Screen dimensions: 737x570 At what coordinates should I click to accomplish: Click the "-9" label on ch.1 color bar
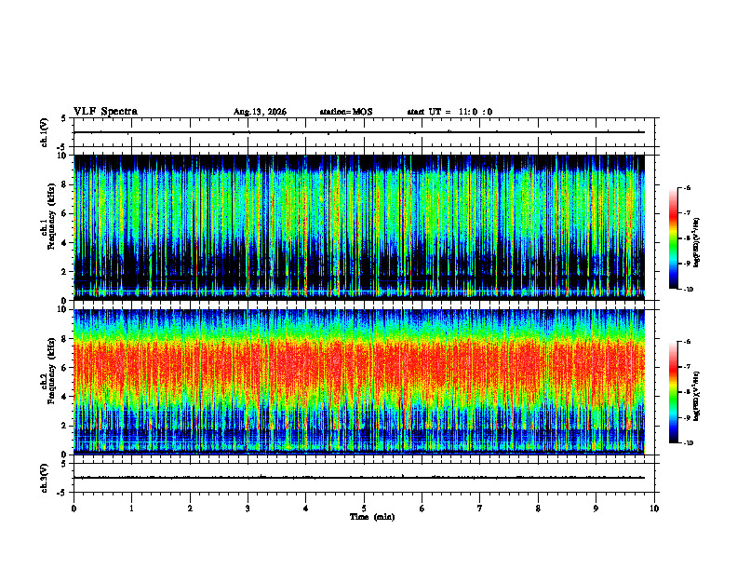(687, 264)
